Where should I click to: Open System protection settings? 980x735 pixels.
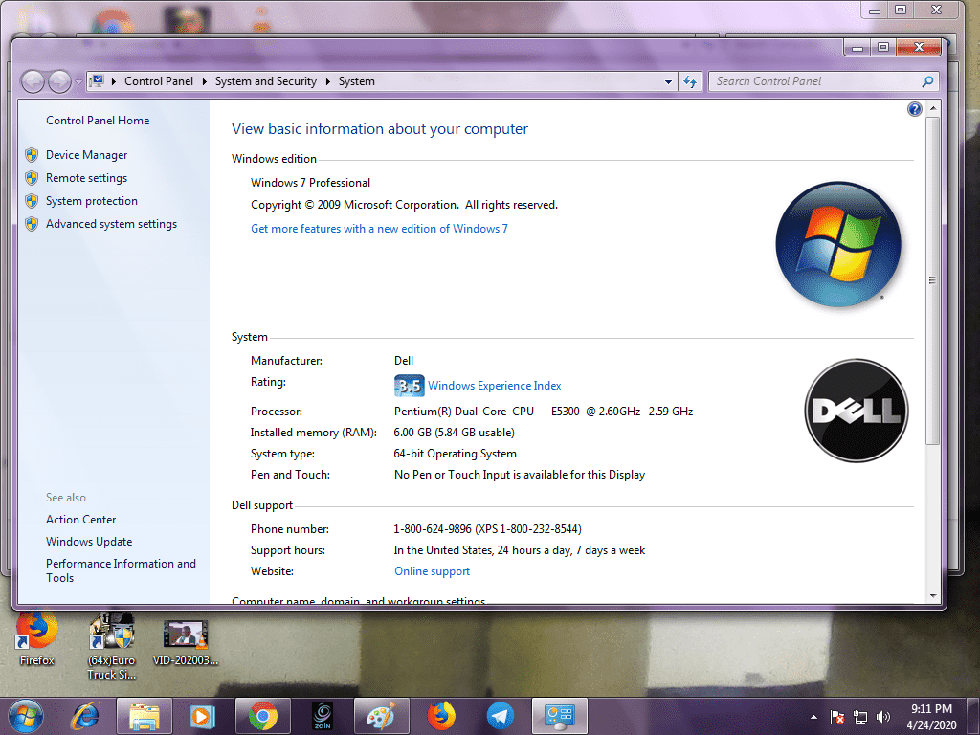pyautogui.click(x=91, y=201)
